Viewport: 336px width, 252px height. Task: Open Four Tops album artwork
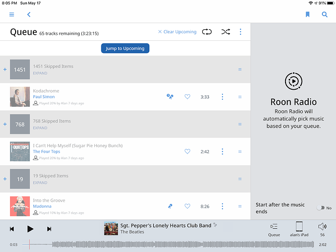click(20, 151)
